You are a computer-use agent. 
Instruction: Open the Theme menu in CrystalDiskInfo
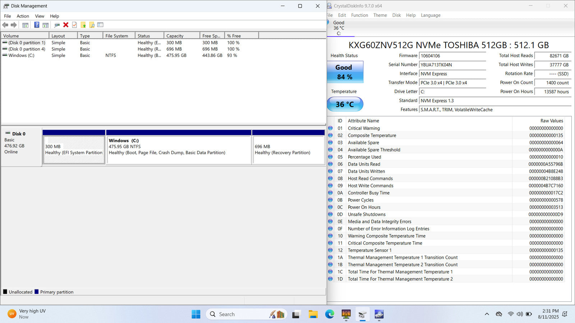[x=380, y=15]
